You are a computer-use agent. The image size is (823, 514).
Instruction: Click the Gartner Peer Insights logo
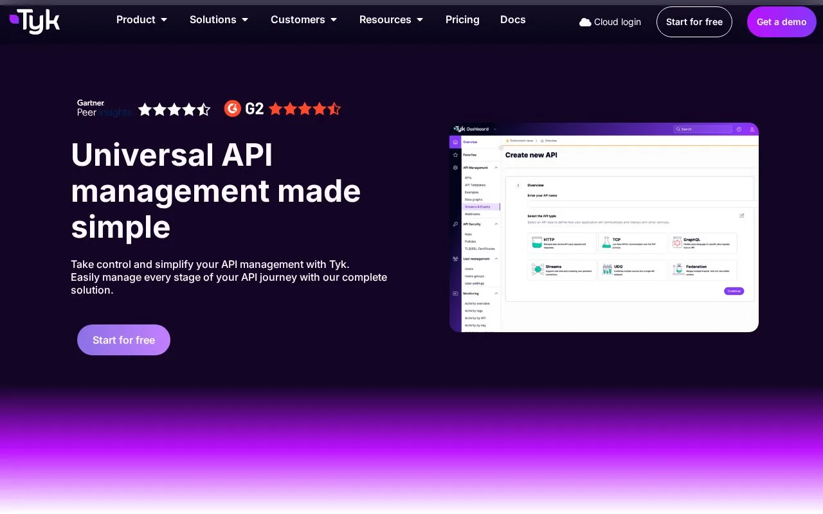(x=104, y=108)
